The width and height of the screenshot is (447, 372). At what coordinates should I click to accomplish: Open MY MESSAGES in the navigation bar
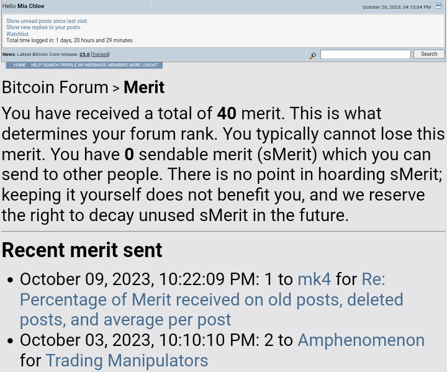(92, 65)
